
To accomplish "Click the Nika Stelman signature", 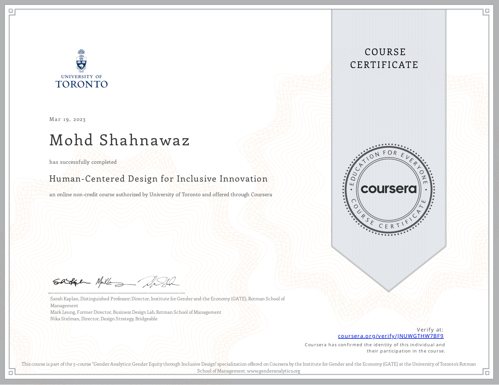I will (x=159, y=282).
